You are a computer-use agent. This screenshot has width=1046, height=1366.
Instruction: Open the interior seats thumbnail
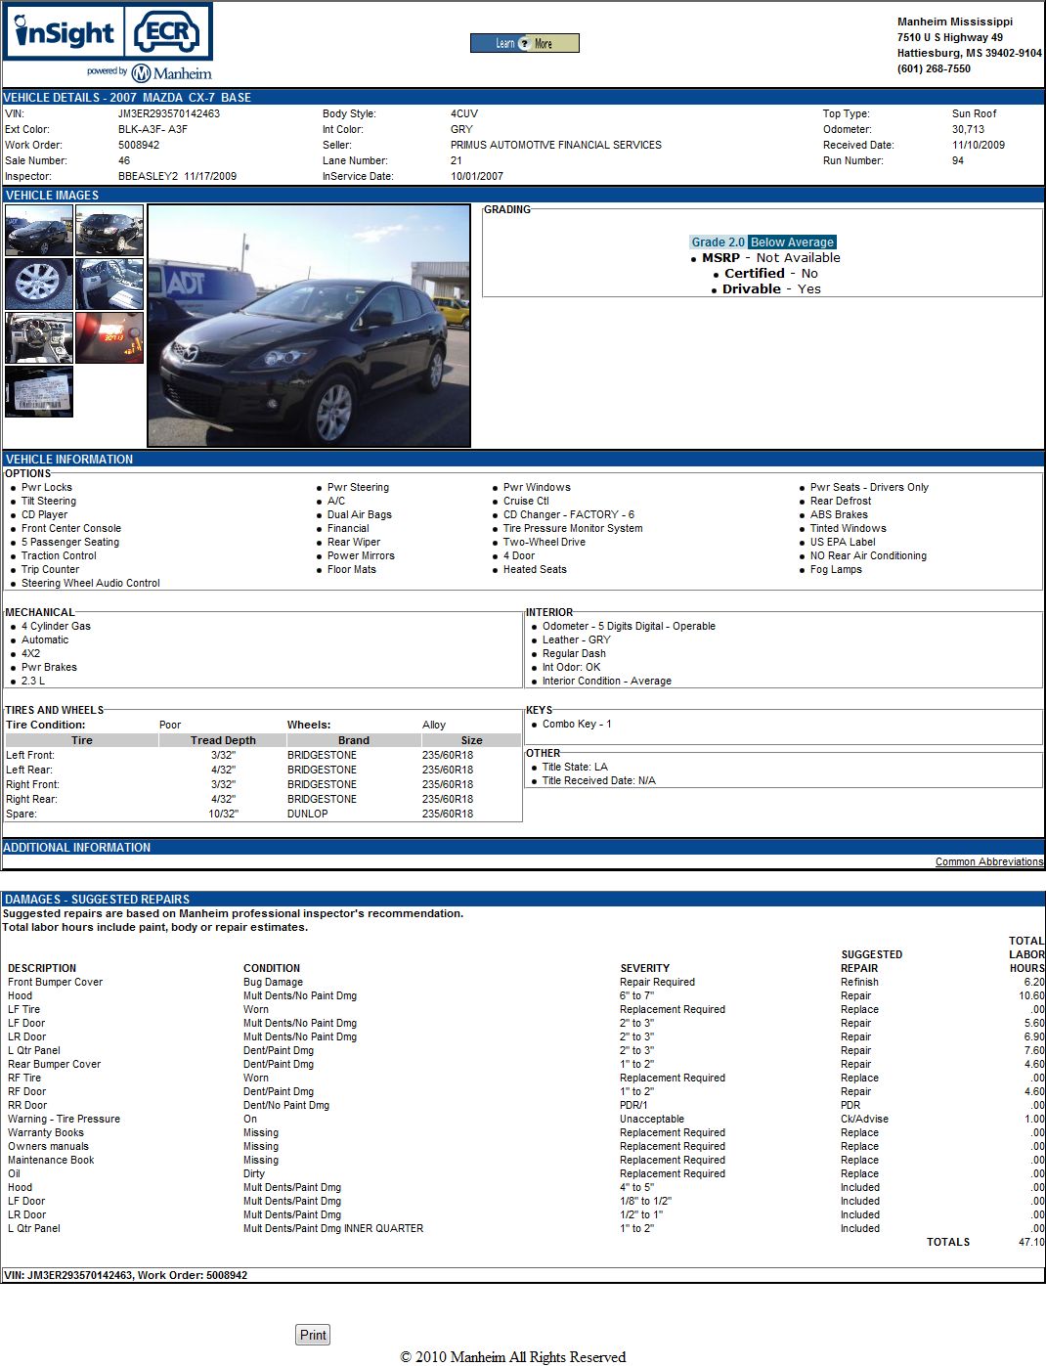[x=109, y=284]
